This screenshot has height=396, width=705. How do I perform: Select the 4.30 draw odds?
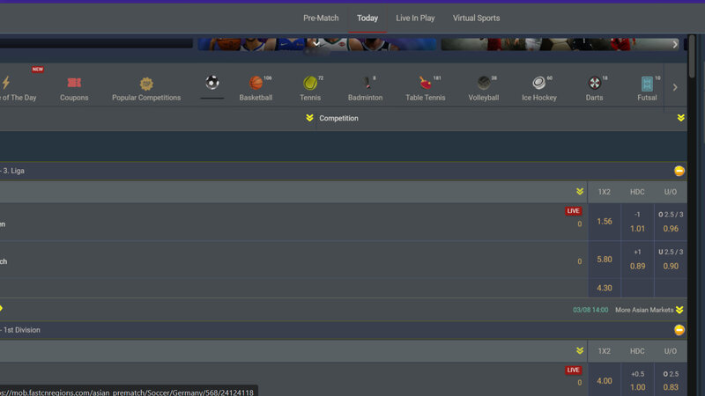tap(605, 288)
